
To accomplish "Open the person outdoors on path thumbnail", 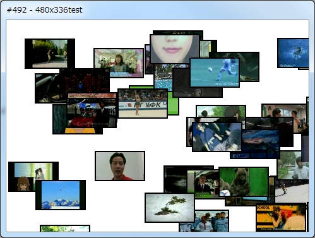I will point(50,54).
